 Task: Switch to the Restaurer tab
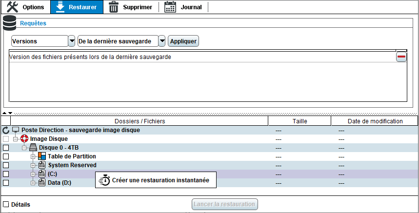pyautogui.click(x=77, y=7)
